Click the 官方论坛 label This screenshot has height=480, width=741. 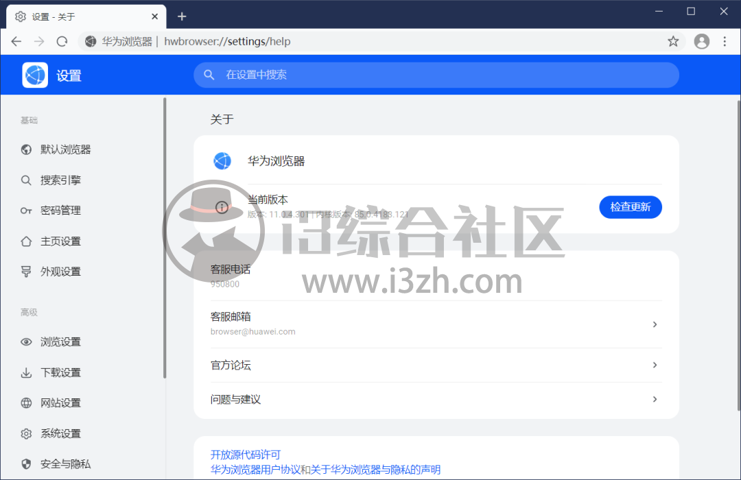click(231, 365)
